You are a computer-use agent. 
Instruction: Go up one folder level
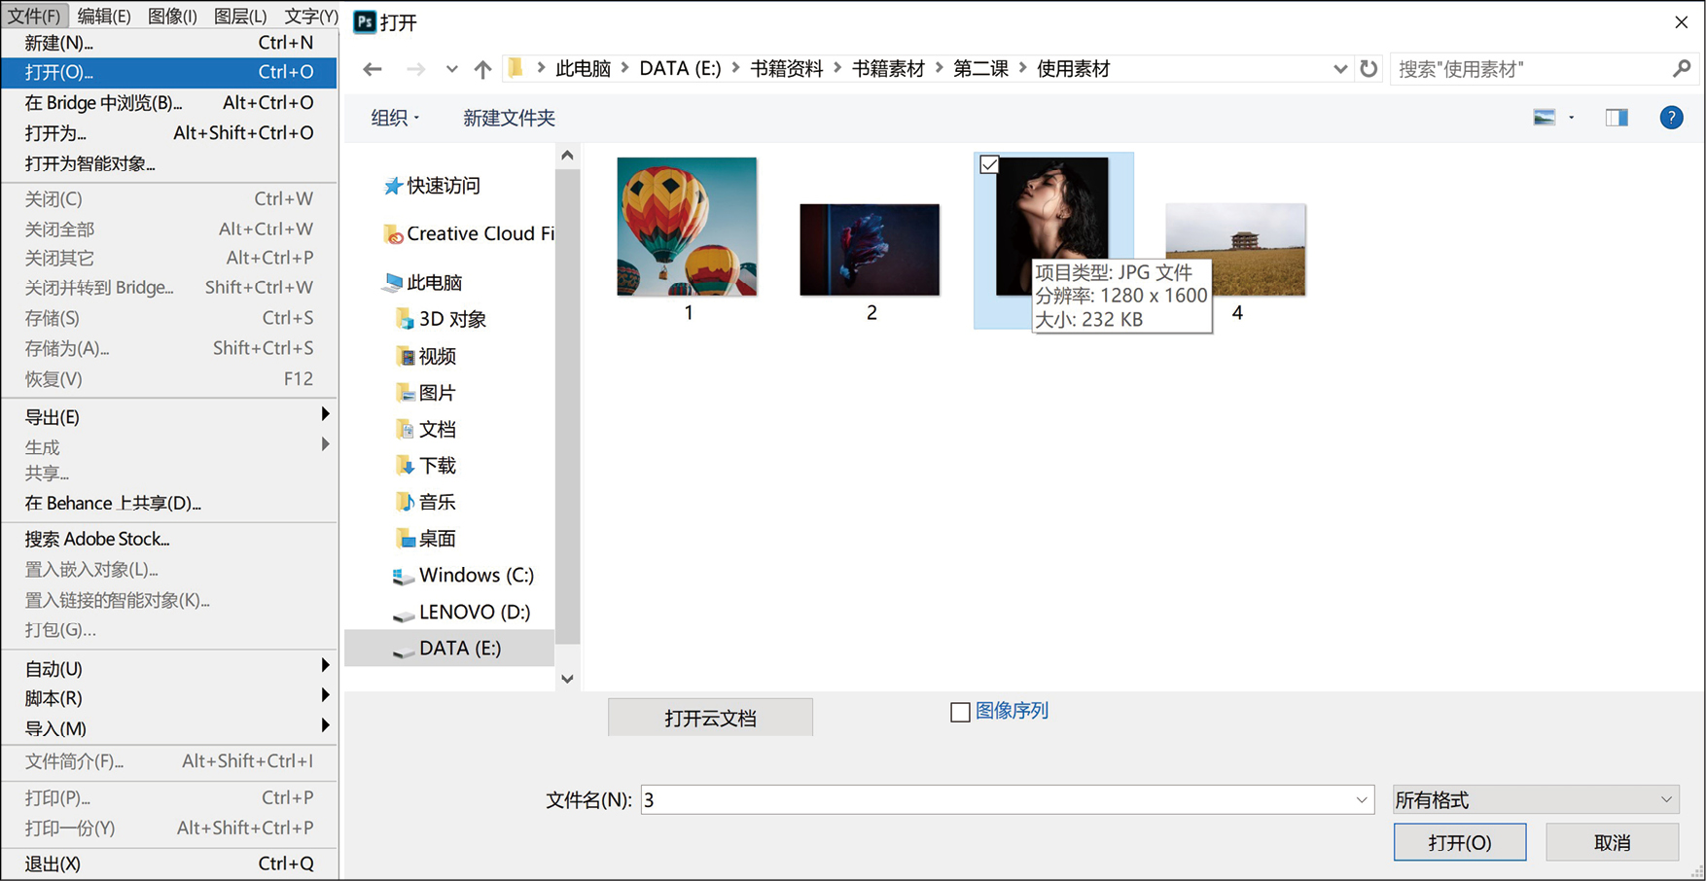482,69
